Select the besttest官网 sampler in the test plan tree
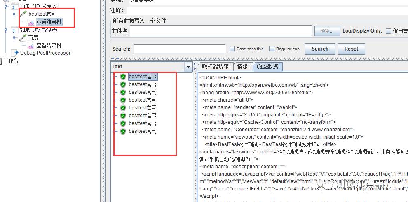Viewport: 408px width, 202px height. pyautogui.click(x=42, y=14)
